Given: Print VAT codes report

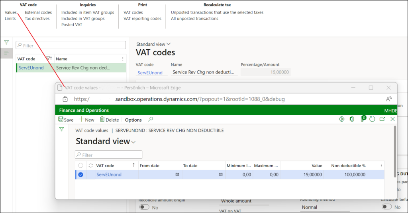Looking at the screenshot, I should (x=133, y=12).
